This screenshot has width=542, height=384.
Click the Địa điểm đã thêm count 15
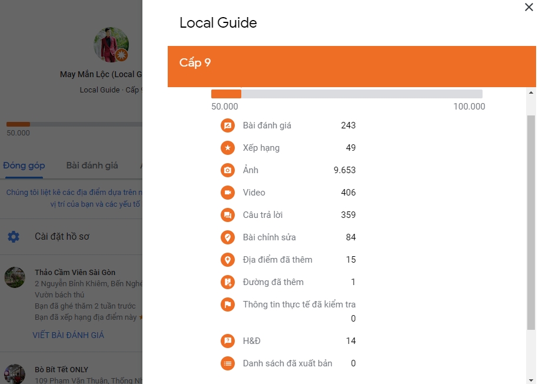coord(351,260)
